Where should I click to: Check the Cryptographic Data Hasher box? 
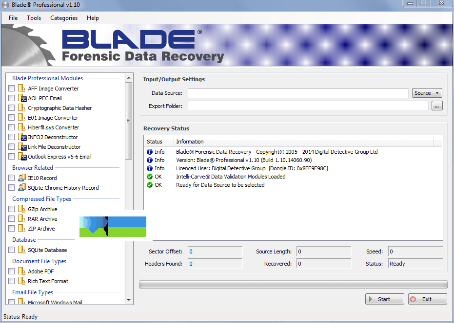(11, 108)
